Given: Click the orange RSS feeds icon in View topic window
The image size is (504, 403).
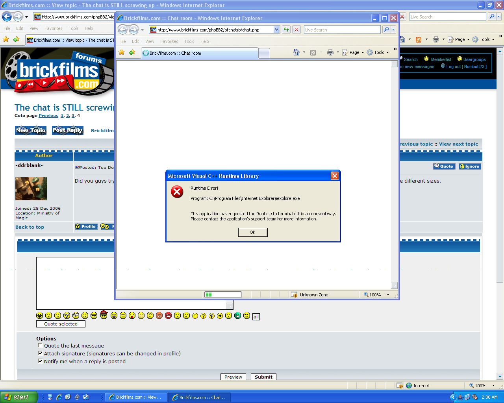Looking at the screenshot, I should 419,39.
